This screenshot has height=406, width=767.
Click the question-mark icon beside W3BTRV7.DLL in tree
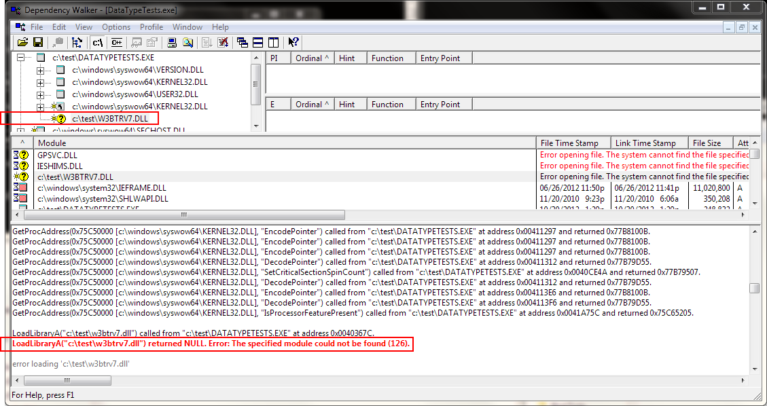60,119
